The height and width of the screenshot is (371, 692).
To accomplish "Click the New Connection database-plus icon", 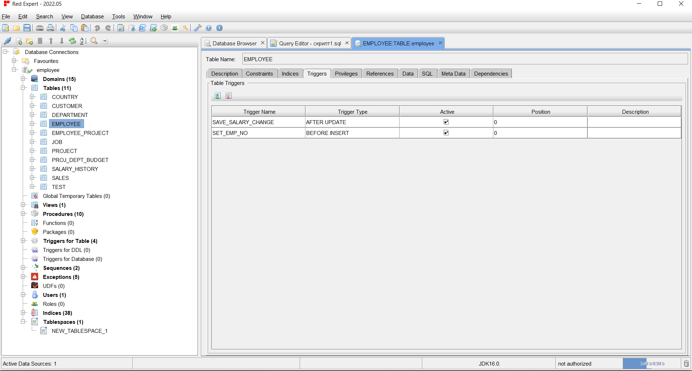I will [19, 41].
